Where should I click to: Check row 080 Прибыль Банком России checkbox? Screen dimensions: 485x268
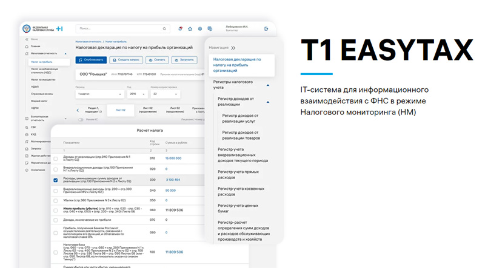coord(56,233)
